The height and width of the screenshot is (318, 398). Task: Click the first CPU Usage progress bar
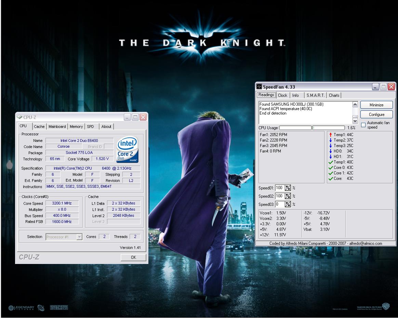pyautogui.click(x=295, y=128)
